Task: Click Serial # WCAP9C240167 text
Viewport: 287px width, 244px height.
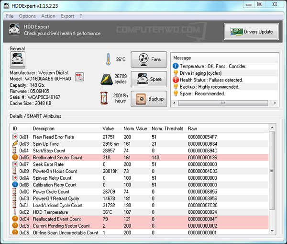Action: pyautogui.click(x=35, y=97)
